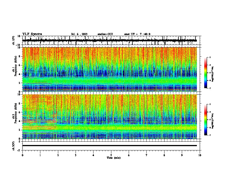Click the ch.1 color scale log(PSD) unit label
Image resolution: width=225 pixels, height=174 pixels.
pos(213,74)
